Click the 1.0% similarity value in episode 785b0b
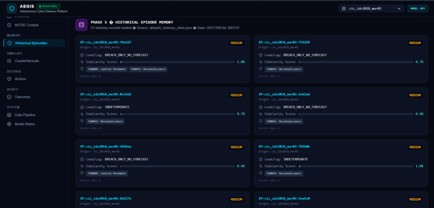 pyautogui.click(x=419, y=166)
